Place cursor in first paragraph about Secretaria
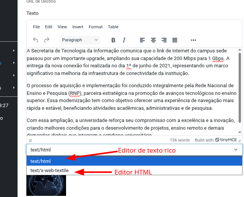This screenshot has width=244, height=197. click(x=128, y=62)
